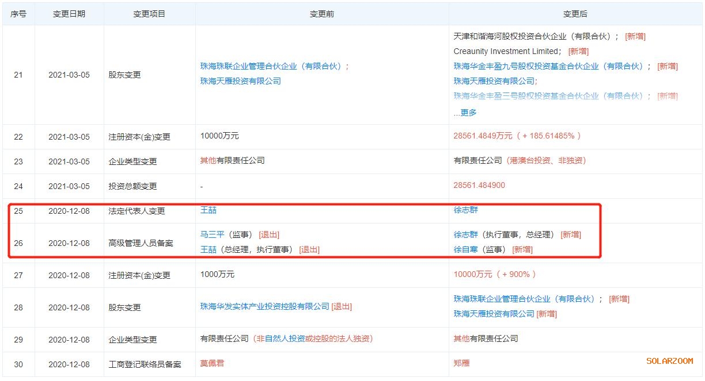The width and height of the screenshot is (705, 381).
Task: Click 王喆 (总经理，执行董事) in row 26
Action: point(208,249)
